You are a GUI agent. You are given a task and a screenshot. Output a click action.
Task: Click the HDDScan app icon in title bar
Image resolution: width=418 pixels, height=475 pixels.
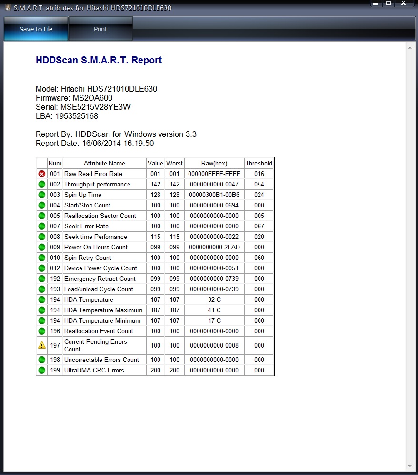click(8, 8)
